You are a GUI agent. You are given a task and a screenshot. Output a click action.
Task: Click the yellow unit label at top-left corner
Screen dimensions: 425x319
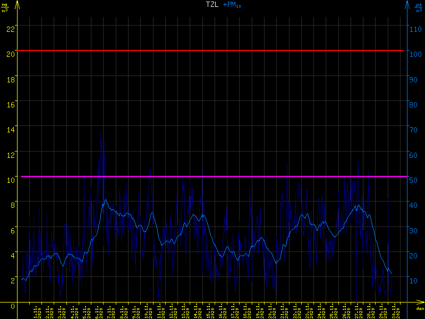(5, 7)
